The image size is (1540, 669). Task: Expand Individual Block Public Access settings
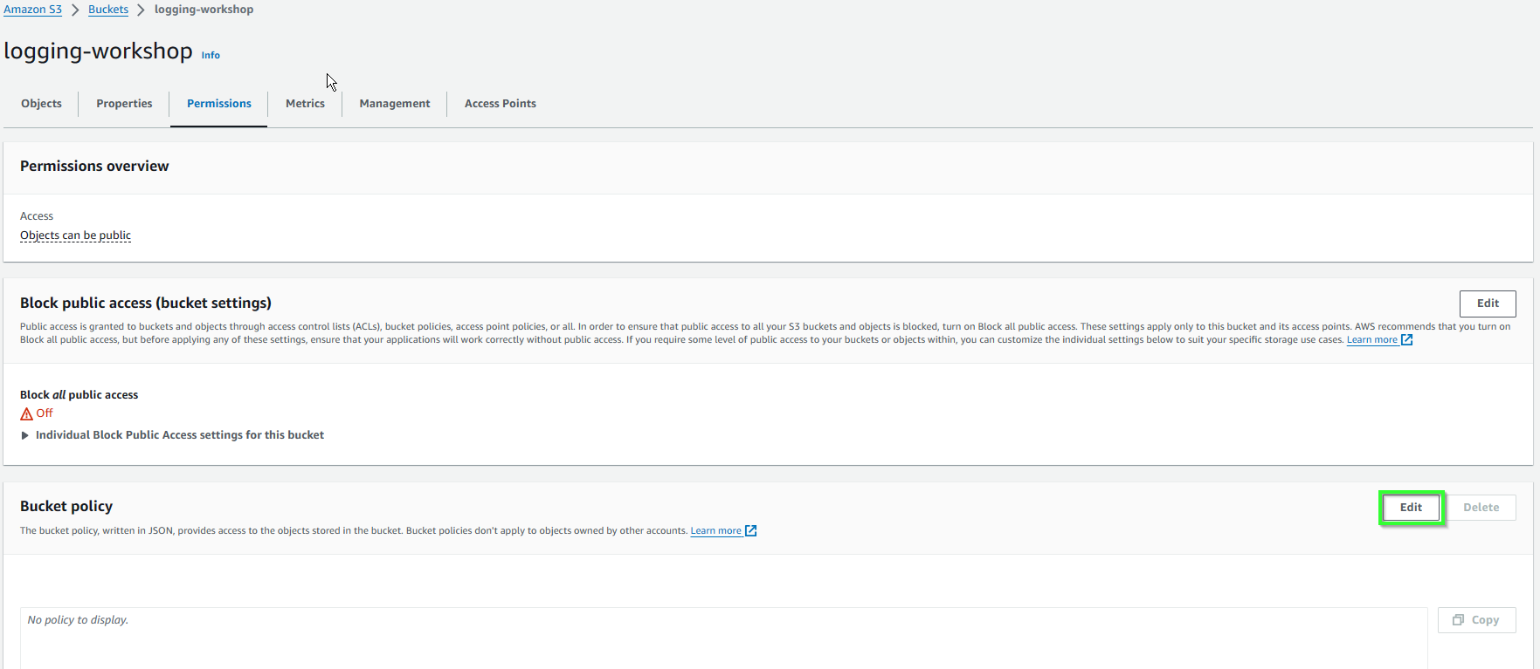172,435
